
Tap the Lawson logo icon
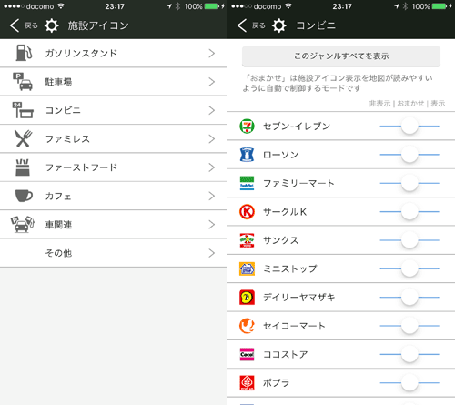[x=247, y=155]
